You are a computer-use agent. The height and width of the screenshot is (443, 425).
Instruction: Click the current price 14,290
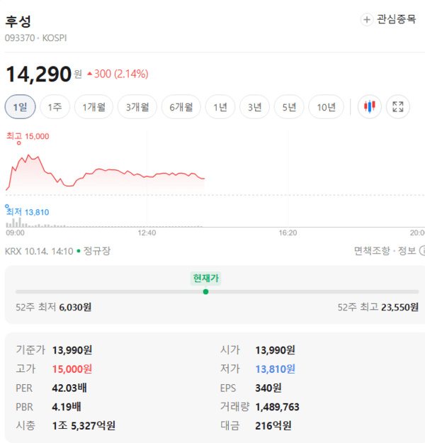(38, 74)
